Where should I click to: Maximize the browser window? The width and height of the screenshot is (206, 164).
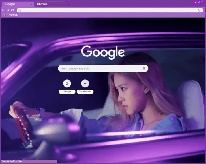pyautogui.click(x=199, y=2)
